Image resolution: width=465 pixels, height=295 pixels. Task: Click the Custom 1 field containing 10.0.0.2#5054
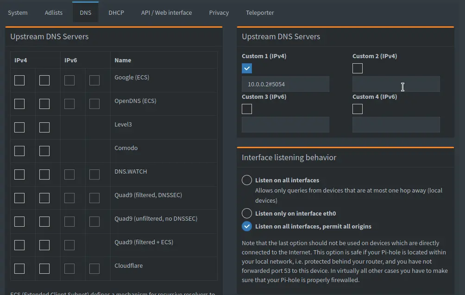pyautogui.click(x=285, y=84)
